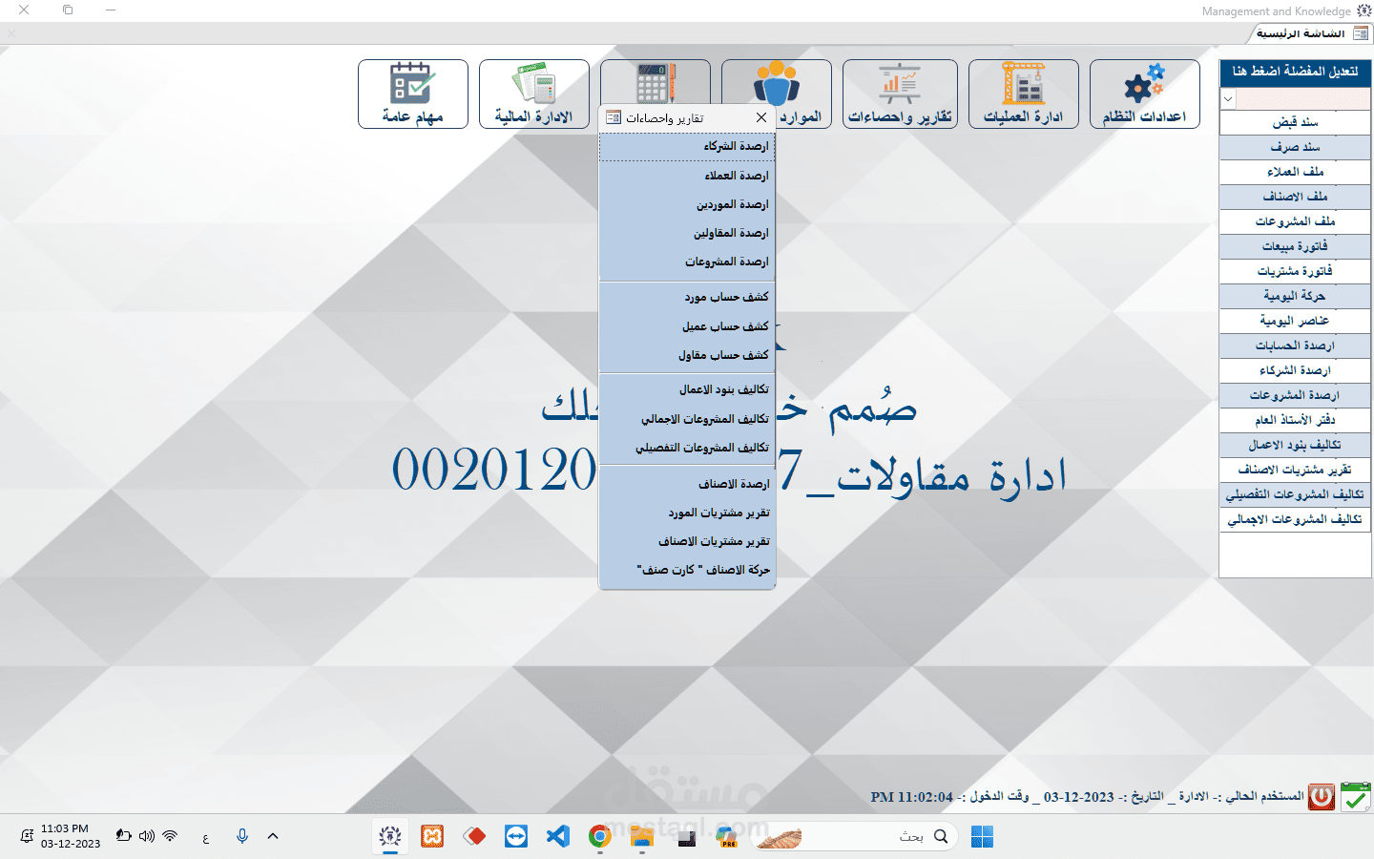Select ارصدة الاصناف menu entry
1374x859 pixels.
pos(687,484)
